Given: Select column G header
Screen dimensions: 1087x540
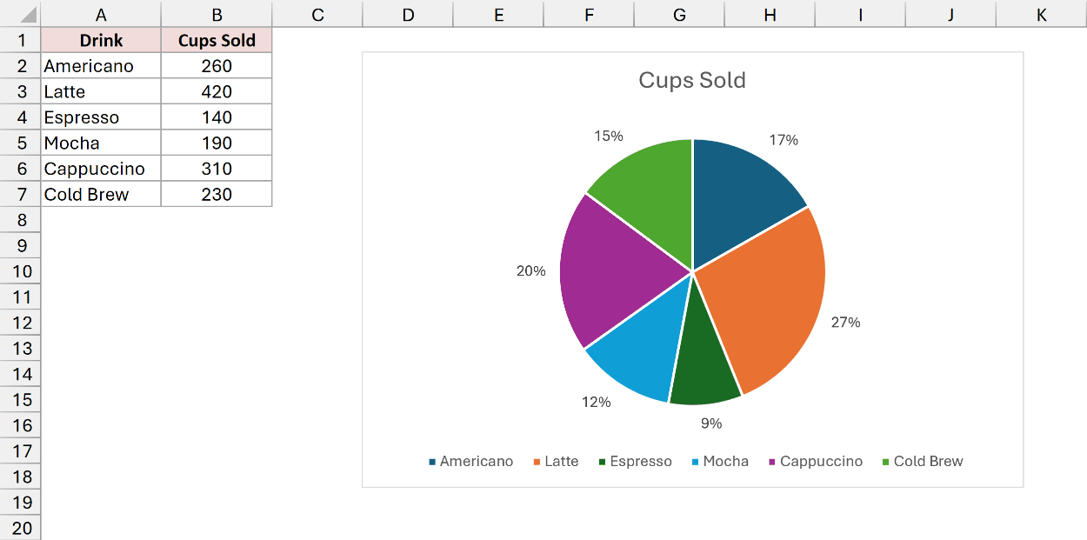Looking at the screenshot, I should (x=679, y=14).
